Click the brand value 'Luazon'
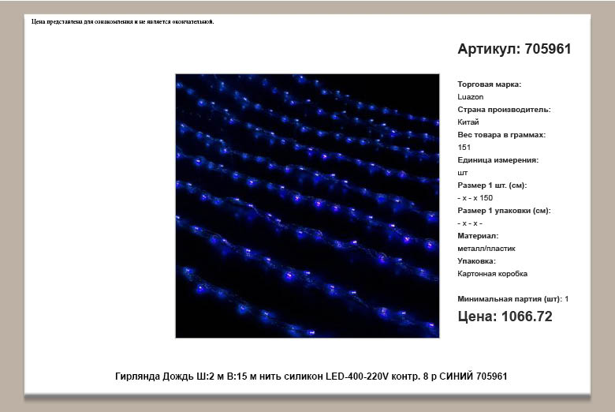 pos(470,96)
